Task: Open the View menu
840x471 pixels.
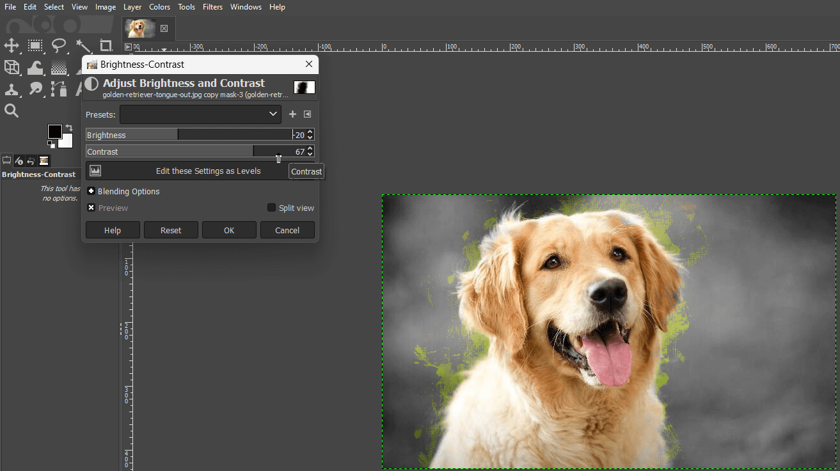Action: (x=80, y=7)
